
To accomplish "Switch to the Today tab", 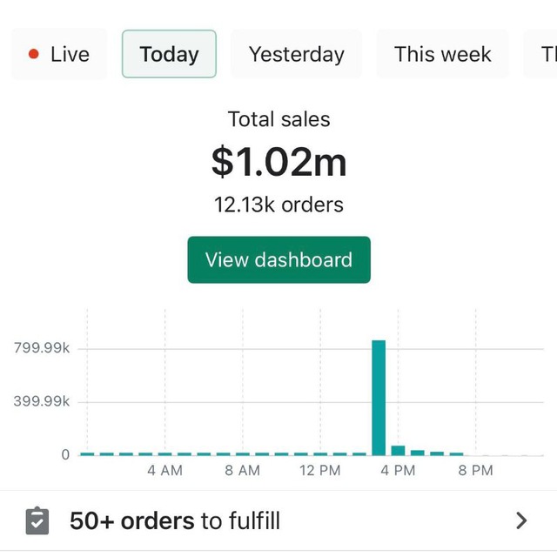I will tap(169, 54).
